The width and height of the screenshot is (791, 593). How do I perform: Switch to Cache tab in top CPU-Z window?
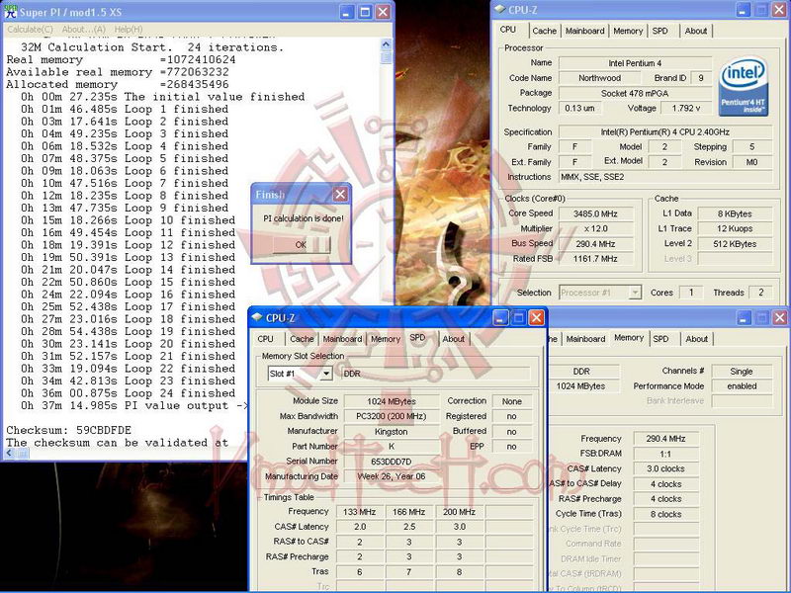pyautogui.click(x=545, y=31)
